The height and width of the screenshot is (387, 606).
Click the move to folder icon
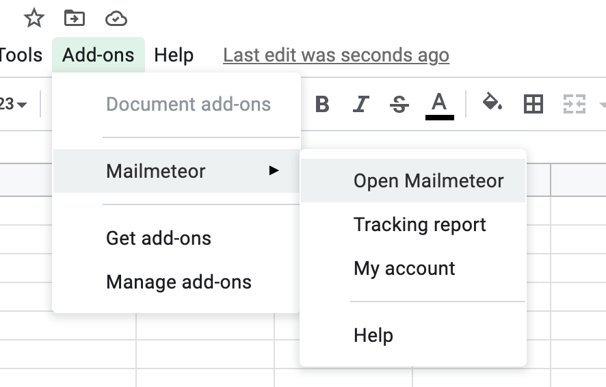click(x=75, y=18)
